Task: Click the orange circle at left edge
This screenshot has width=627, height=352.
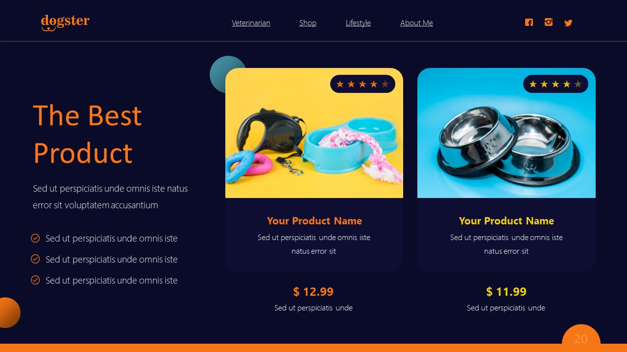Action: coord(9,312)
